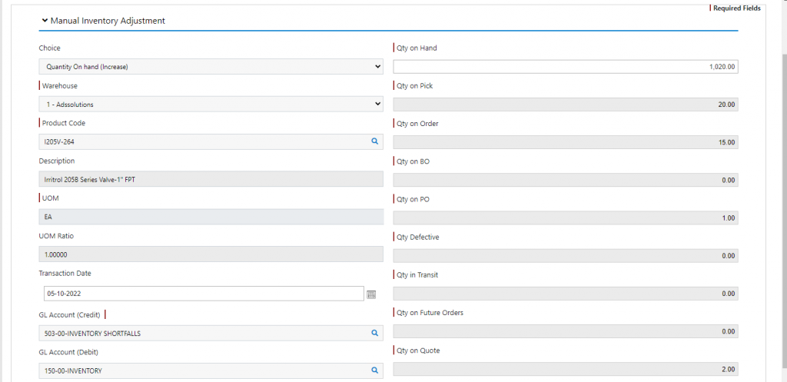This screenshot has width=787, height=382.
Task: Click the Qty on Pick field
Action: 566,105
